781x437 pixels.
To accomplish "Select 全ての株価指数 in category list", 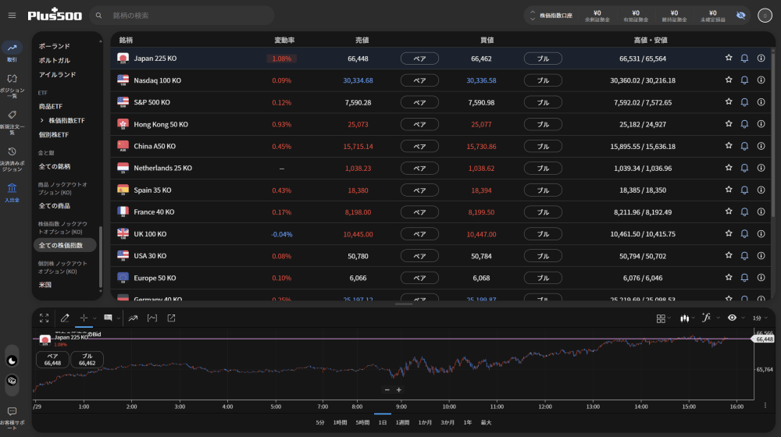I will point(65,245).
